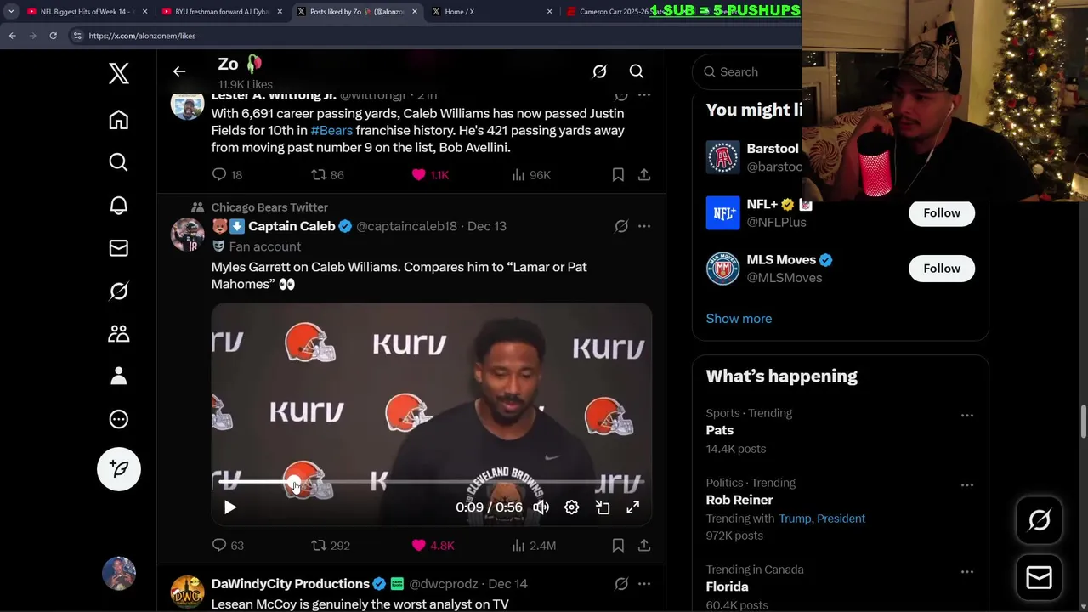View 2.4M views analytics

pyautogui.click(x=534, y=545)
